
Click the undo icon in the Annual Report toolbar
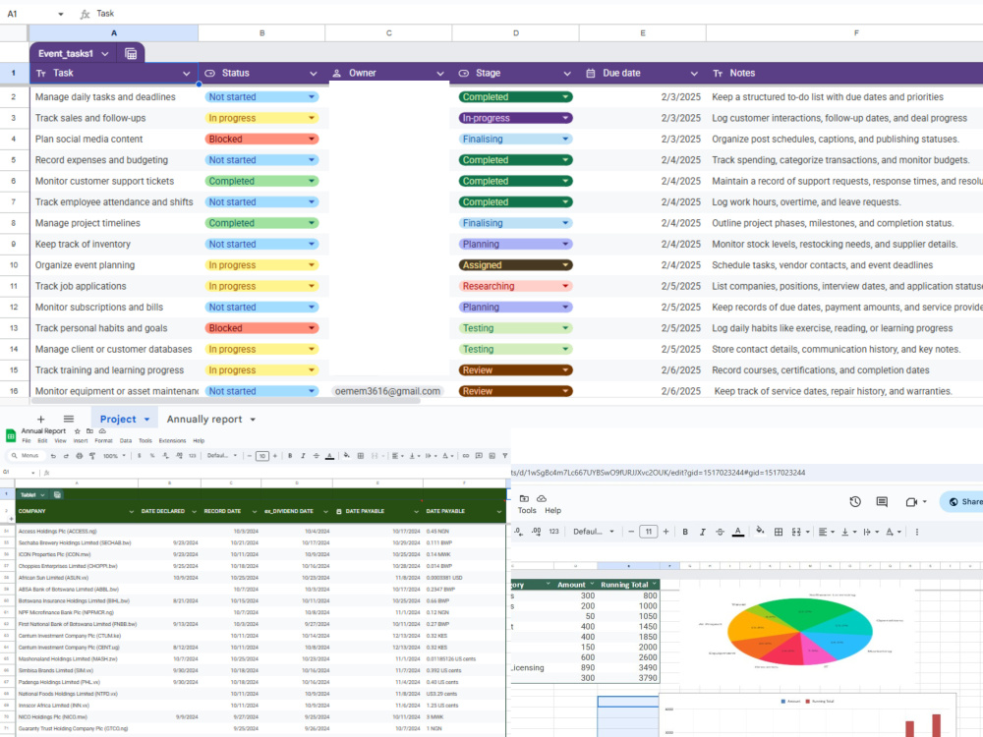click(x=53, y=456)
